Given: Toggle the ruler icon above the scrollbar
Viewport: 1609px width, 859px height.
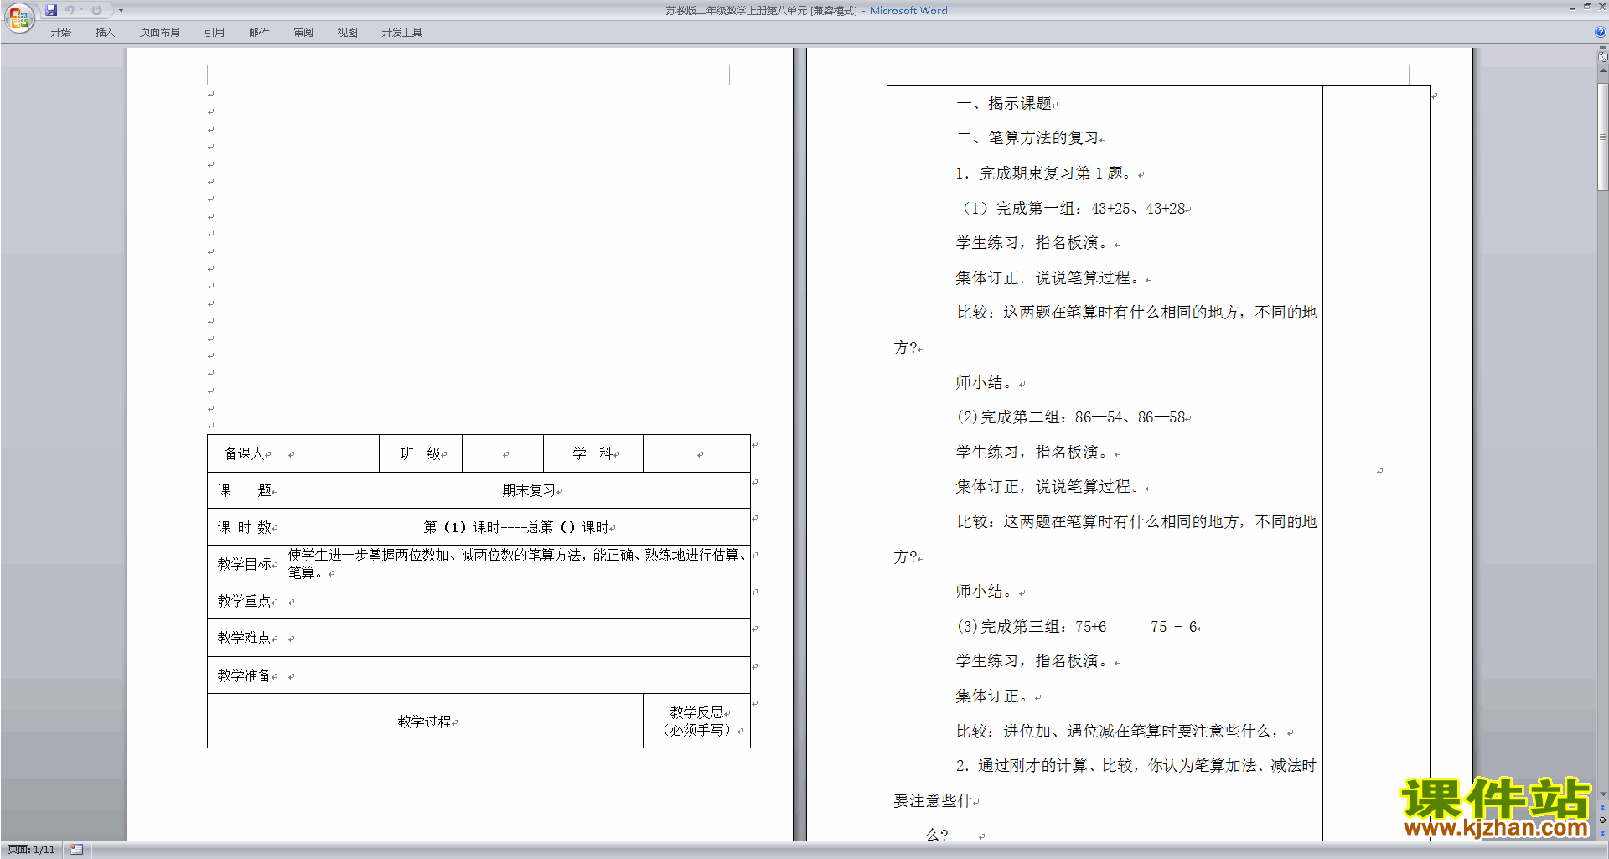Looking at the screenshot, I should pos(1602,57).
